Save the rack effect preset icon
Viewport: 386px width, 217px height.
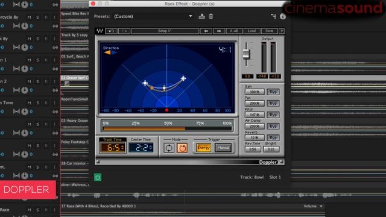(202, 16)
